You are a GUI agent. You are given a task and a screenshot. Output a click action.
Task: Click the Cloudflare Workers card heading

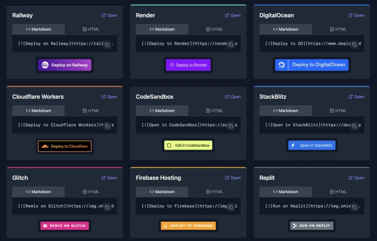tap(38, 96)
